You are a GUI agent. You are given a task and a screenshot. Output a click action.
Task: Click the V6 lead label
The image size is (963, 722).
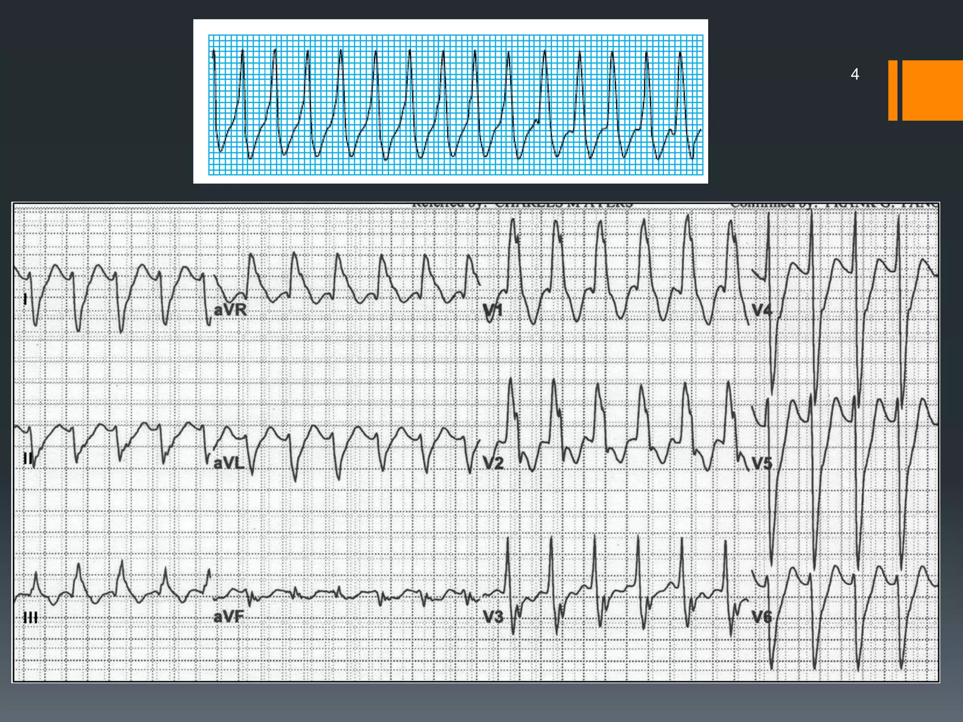(x=762, y=616)
